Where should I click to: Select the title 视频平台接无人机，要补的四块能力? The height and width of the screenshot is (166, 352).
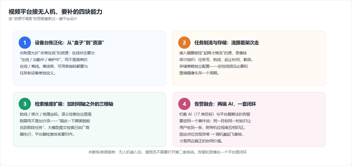point(56,12)
